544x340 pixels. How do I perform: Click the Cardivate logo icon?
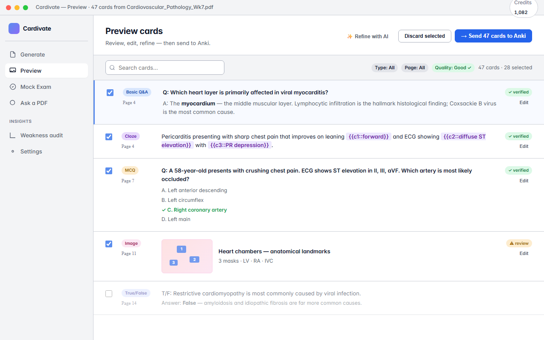14,28
